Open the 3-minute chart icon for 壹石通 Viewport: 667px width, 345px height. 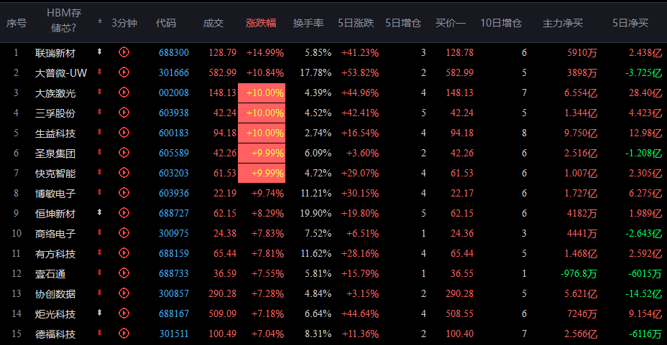(x=124, y=273)
